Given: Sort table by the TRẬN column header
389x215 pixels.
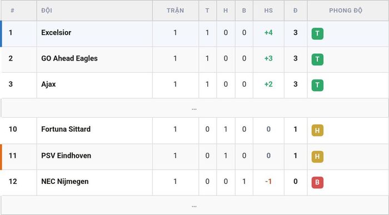Looking at the screenshot, I should click(176, 11).
